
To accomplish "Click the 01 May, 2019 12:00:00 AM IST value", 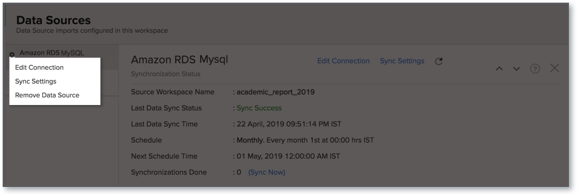I will click(288, 156).
